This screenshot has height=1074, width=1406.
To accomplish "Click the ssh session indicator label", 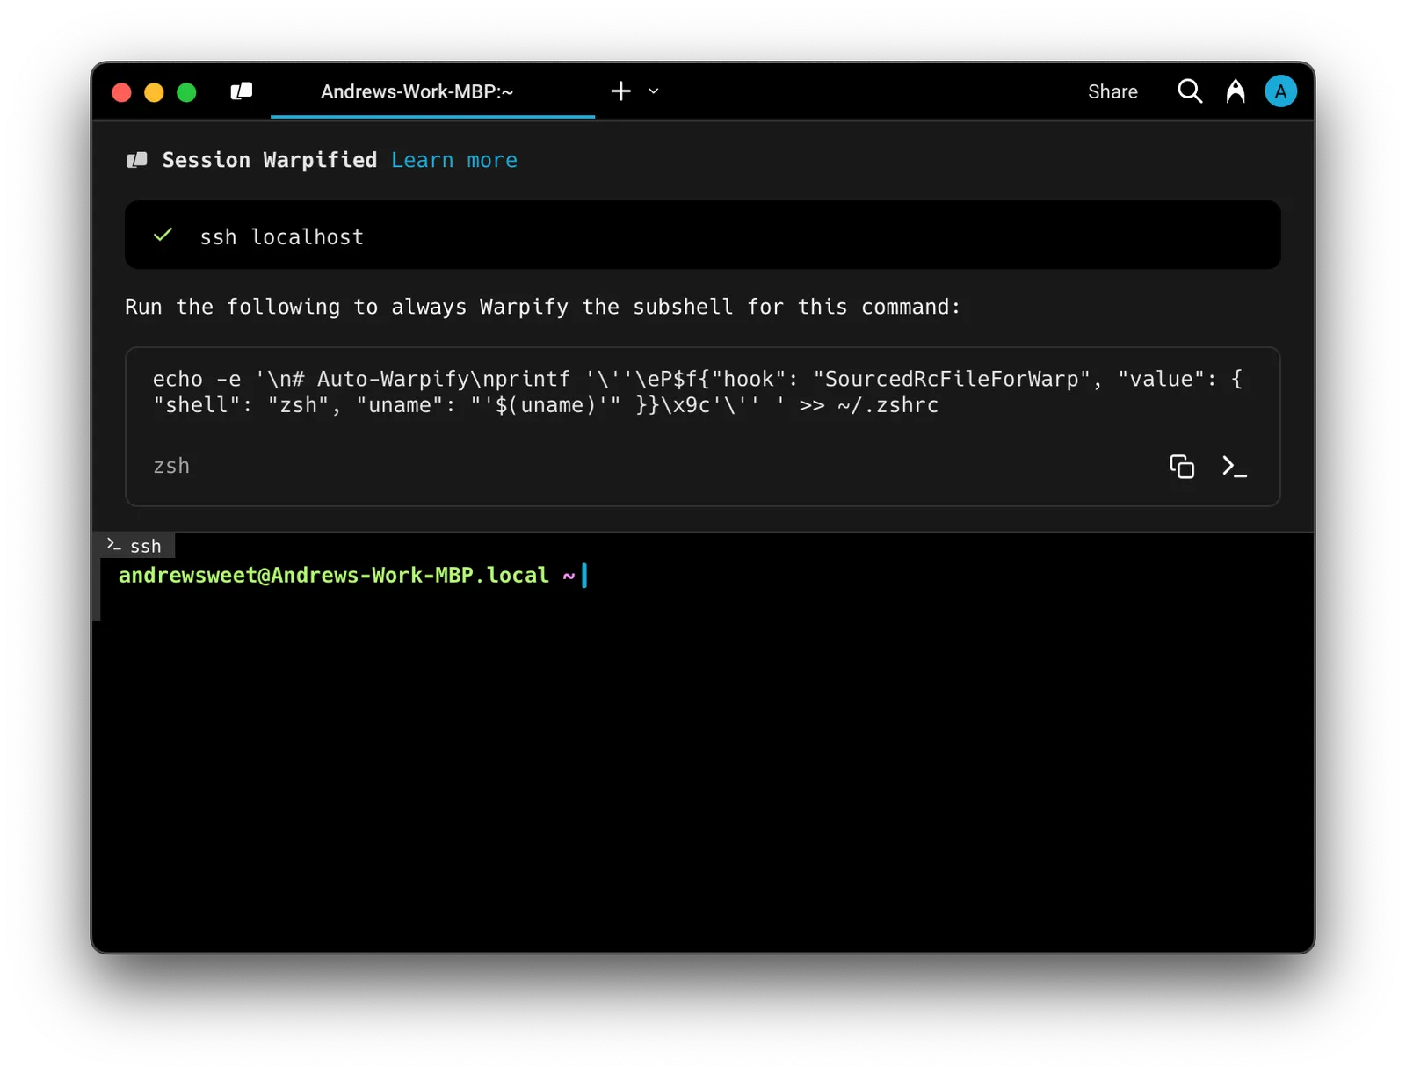I will click(x=136, y=546).
